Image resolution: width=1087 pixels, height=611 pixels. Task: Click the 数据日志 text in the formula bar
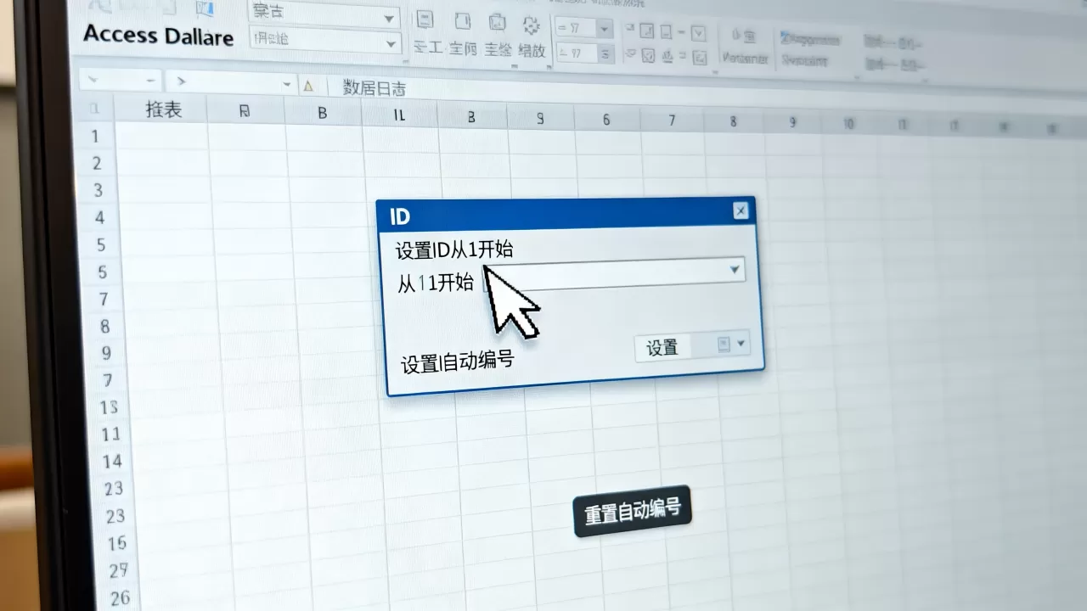tap(375, 87)
